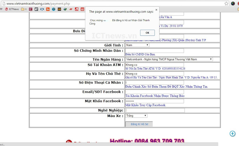Expand the Tên Ngân Hàng bank dropdown

click(x=169, y=59)
